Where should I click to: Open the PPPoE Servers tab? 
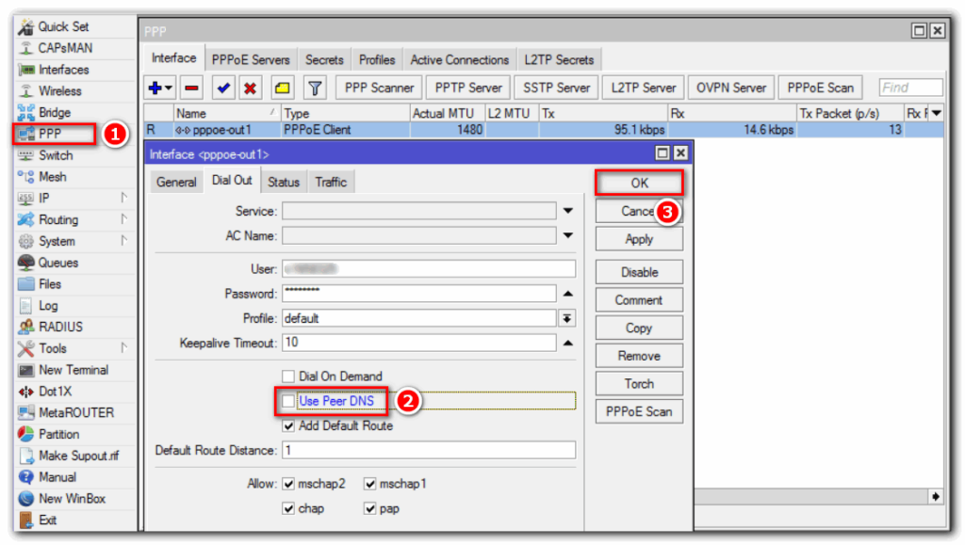point(251,59)
